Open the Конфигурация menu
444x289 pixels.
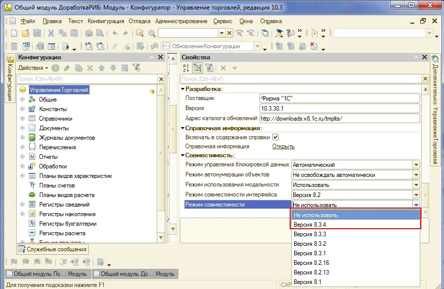coord(106,21)
